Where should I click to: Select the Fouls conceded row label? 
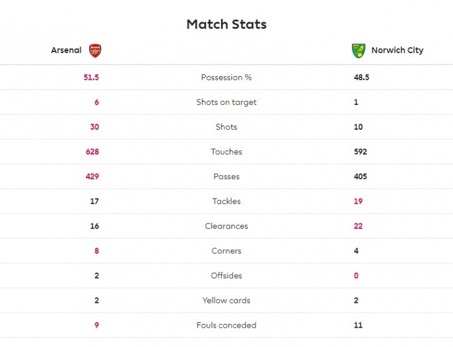pyautogui.click(x=226, y=325)
